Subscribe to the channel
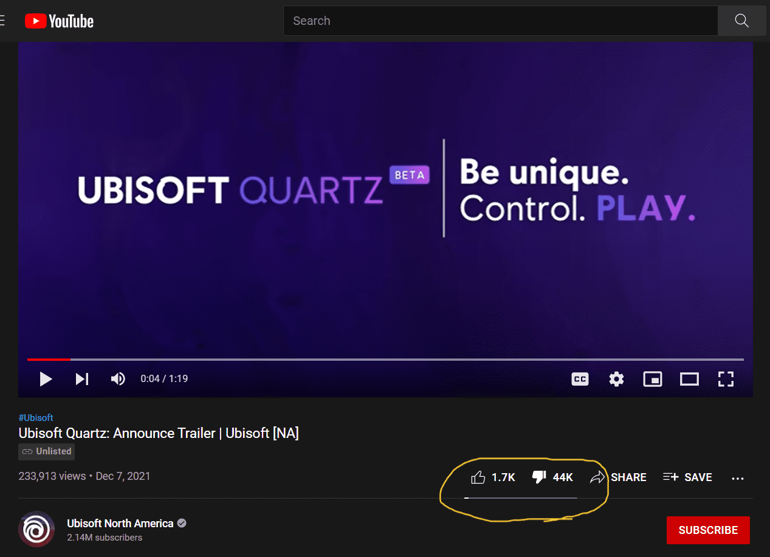Viewport: 770px width, 557px height. pyautogui.click(x=708, y=530)
